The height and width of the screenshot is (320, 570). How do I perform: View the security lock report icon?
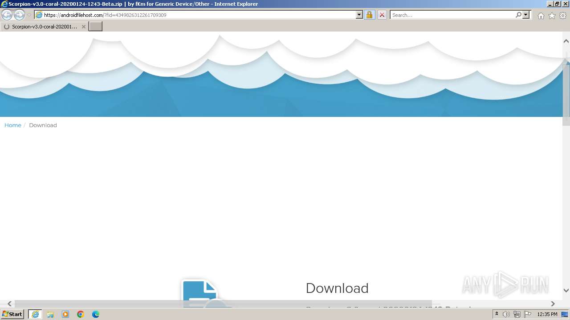coord(369,15)
